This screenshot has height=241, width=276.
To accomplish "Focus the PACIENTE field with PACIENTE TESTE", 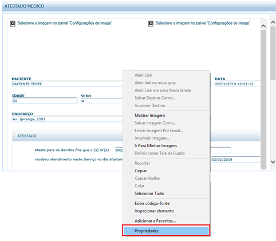I will 67,84.
